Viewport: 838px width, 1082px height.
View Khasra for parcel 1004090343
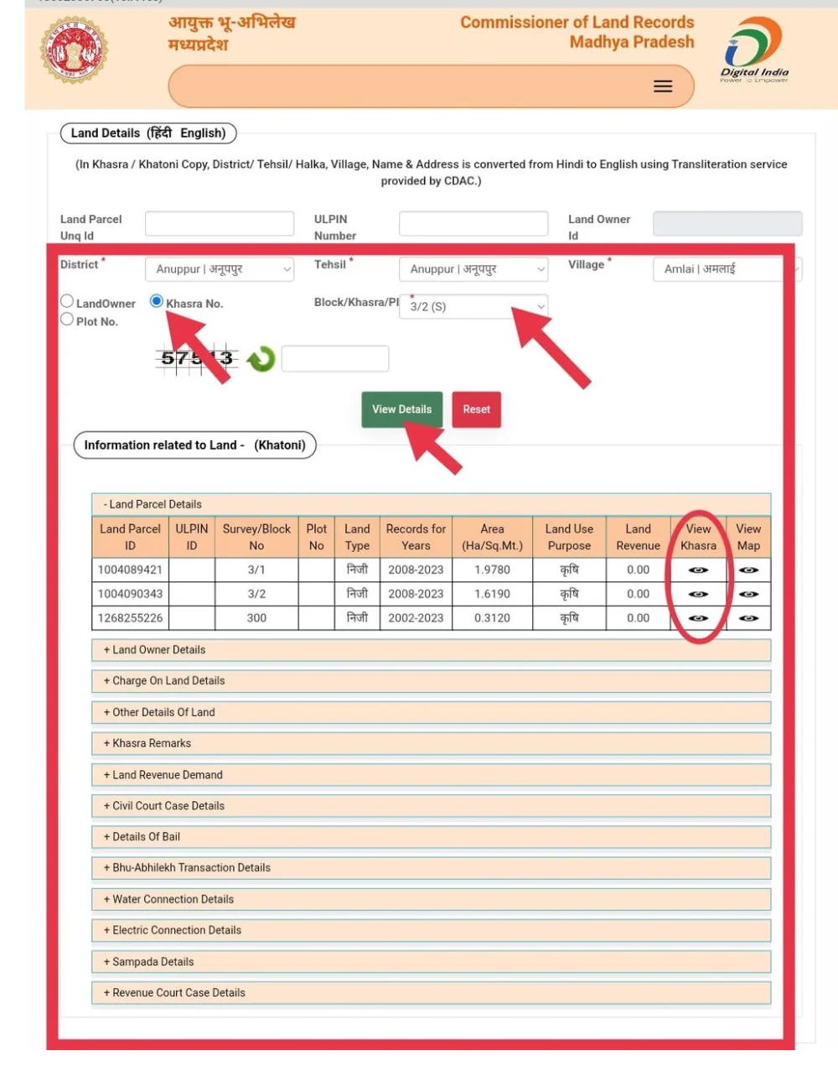698,594
